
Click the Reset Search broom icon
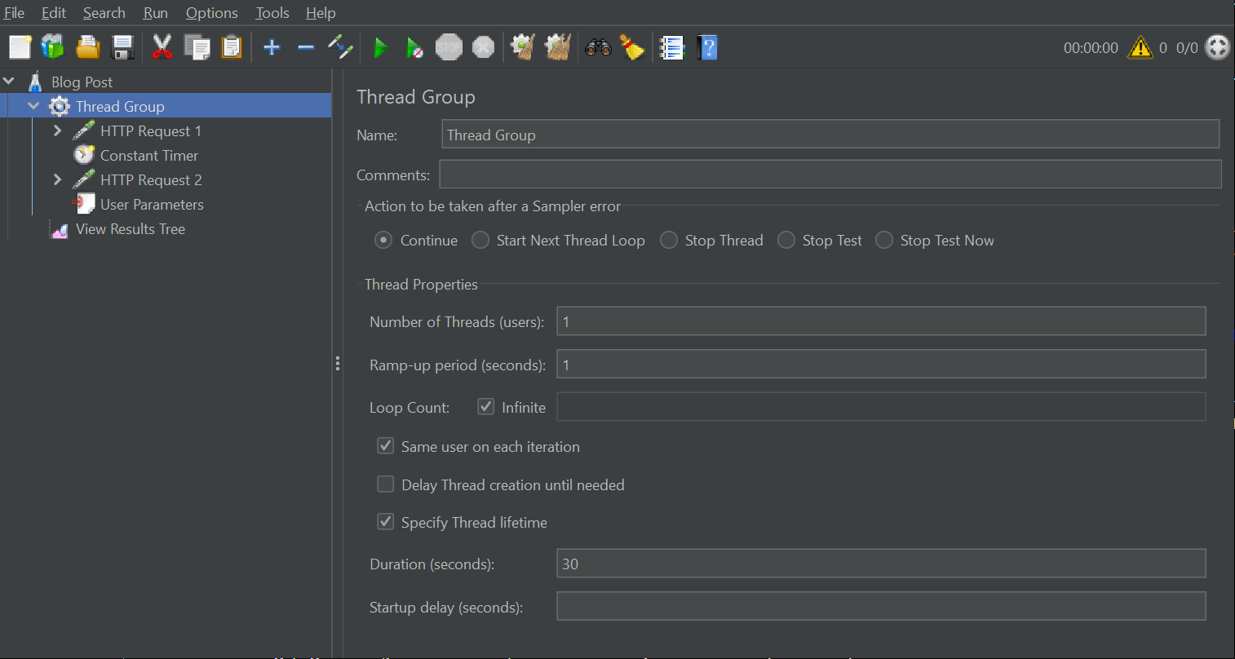pyautogui.click(x=632, y=47)
